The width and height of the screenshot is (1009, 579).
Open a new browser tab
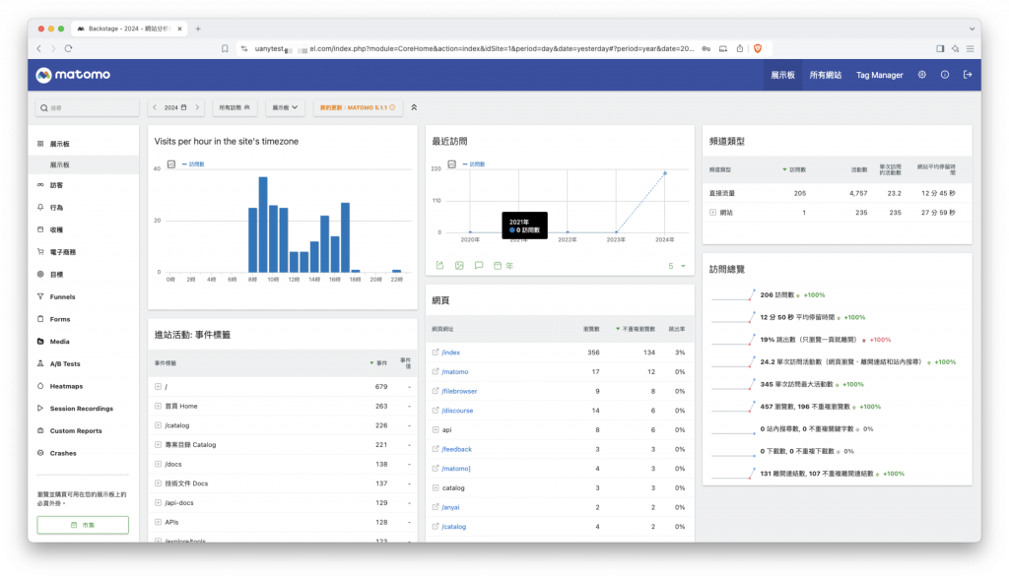(x=198, y=29)
